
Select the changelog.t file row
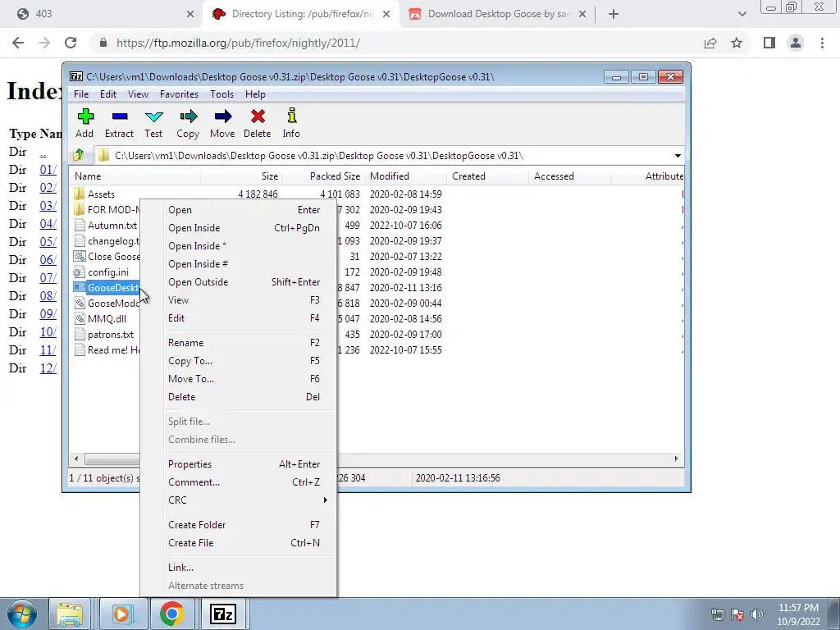107,241
